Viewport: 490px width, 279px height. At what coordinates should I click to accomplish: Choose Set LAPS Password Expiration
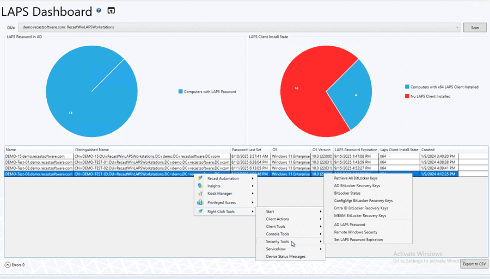pyautogui.click(x=358, y=240)
